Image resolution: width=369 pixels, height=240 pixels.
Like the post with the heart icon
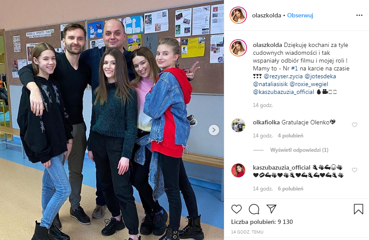coord(236,209)
